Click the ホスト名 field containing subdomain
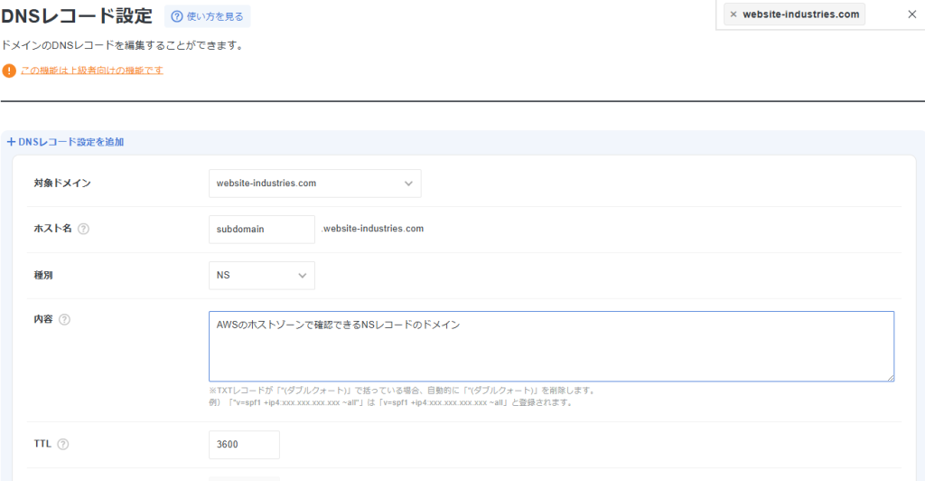The image size is (925, 481). pos(261,230)
